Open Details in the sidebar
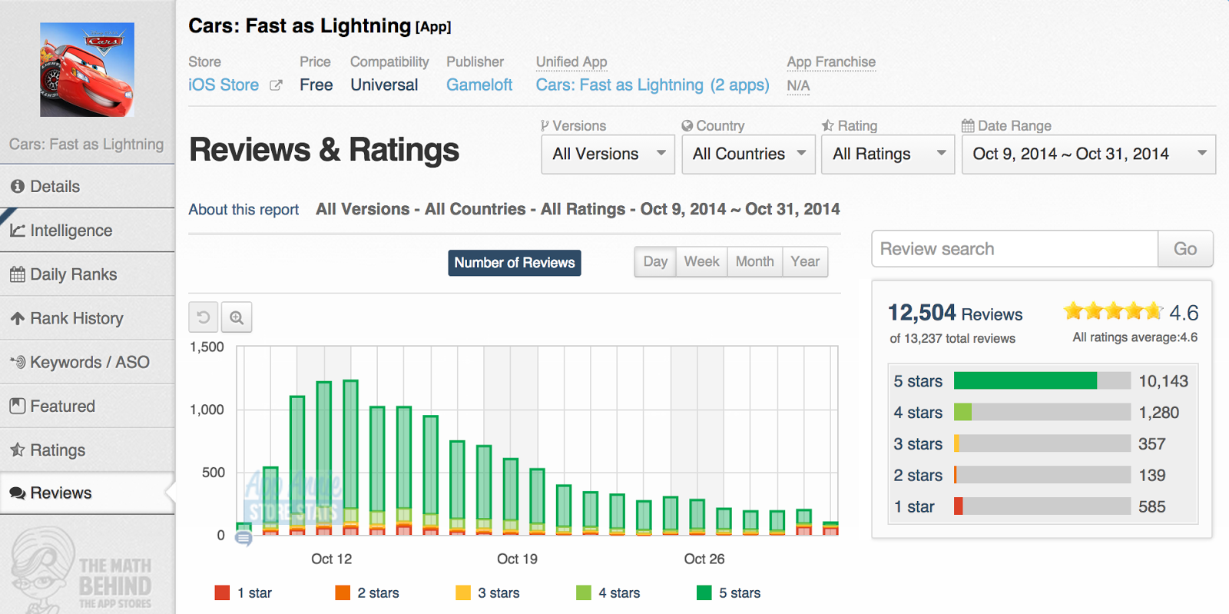This screenshot has height=614, width=1229. click(x=55, y=187)
